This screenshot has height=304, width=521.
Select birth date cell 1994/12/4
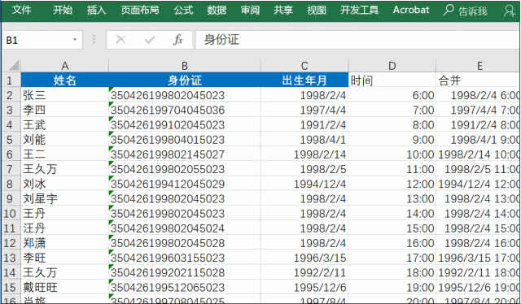[x=304, y=184]
